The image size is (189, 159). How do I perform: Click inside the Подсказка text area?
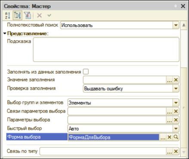[106, 50]
